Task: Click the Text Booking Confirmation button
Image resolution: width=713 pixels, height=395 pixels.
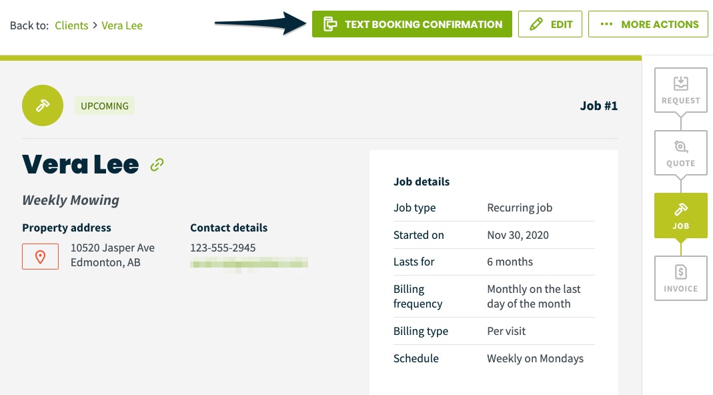Action: click(412, 24)
